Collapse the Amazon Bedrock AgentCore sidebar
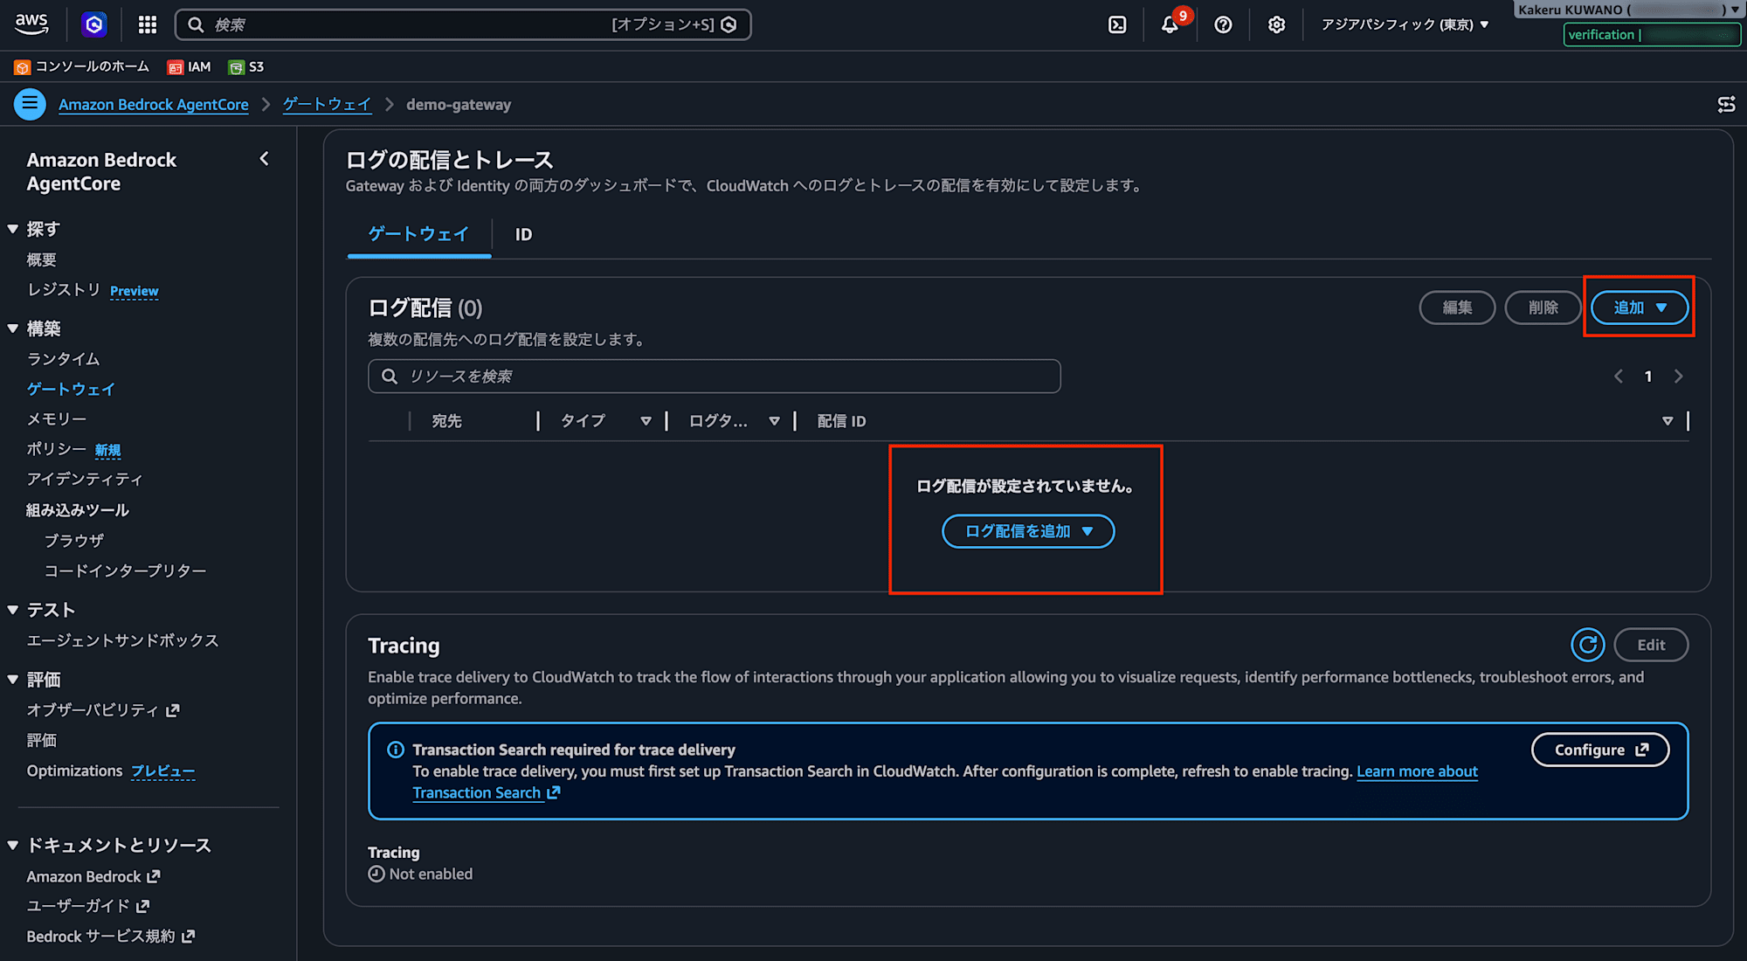This screenshot has height=961, width=1747. [x=264, y=159]
